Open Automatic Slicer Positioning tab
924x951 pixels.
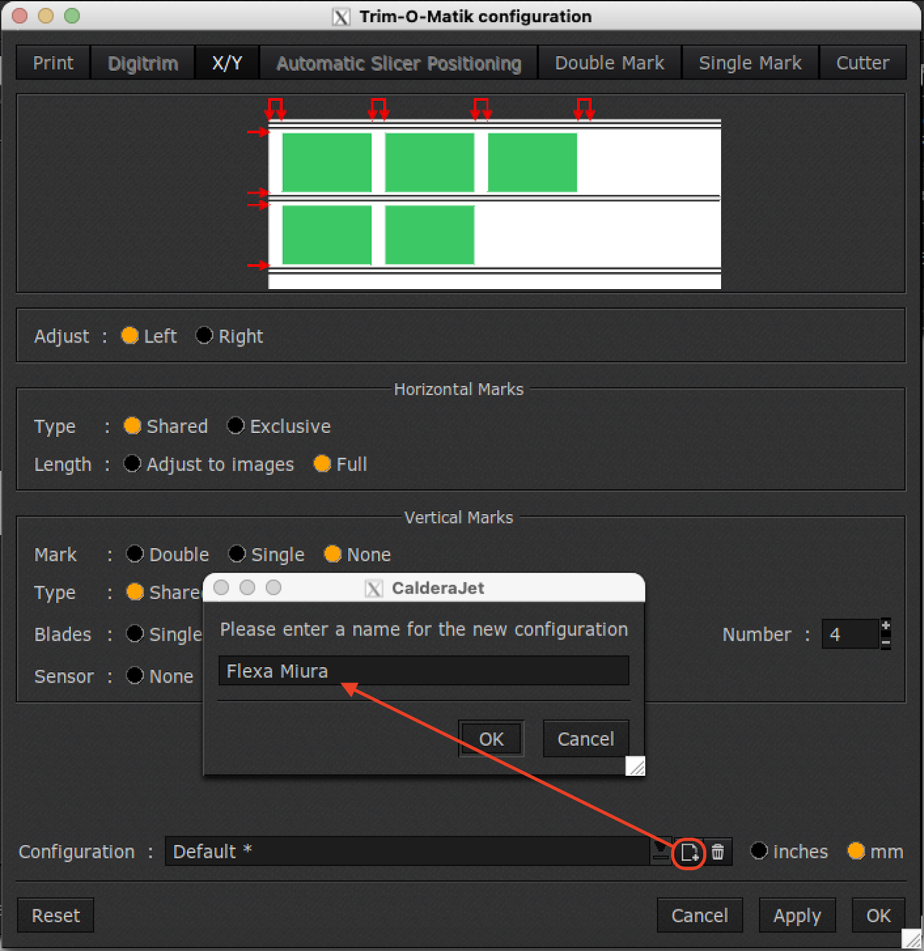[398, 63]
